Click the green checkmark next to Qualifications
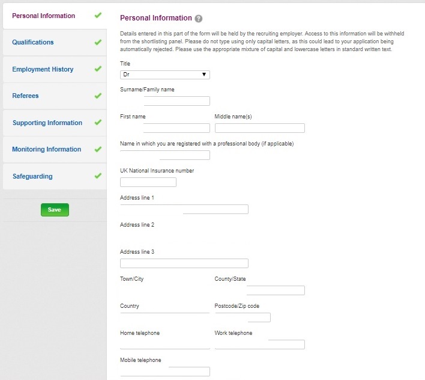Image resolution: width=425 pixels, height=380 pixels. [98, 42]
